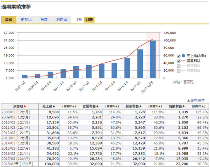This screenshot has width=210, height=167.
Task: Click net profit value 22,200
Action: tap(182, 164)
